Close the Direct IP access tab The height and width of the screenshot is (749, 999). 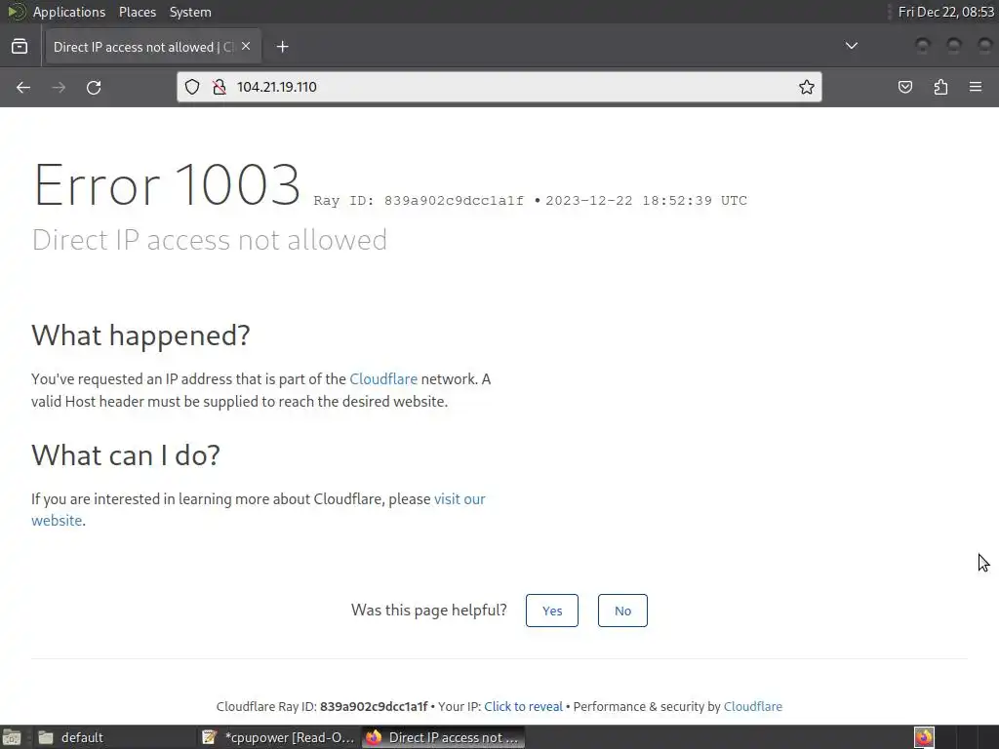coord(246,46)
